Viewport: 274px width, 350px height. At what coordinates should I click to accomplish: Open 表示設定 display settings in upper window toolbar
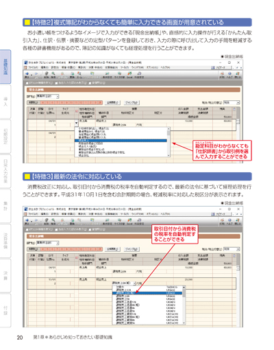pyautogui.click(x=107, y=75)
